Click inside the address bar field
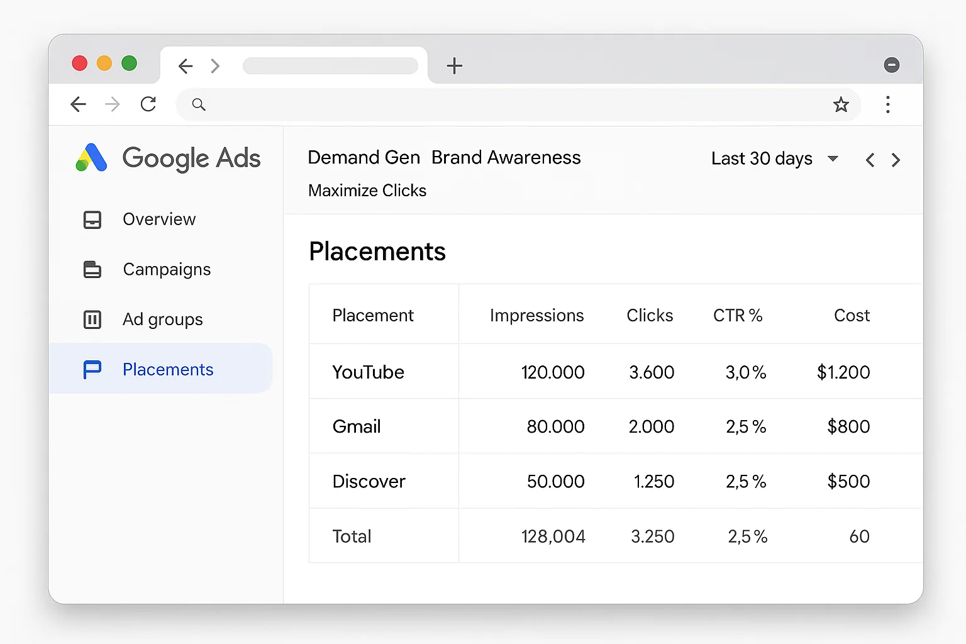This screenshot has width=966, height=644. click(440, 104)
